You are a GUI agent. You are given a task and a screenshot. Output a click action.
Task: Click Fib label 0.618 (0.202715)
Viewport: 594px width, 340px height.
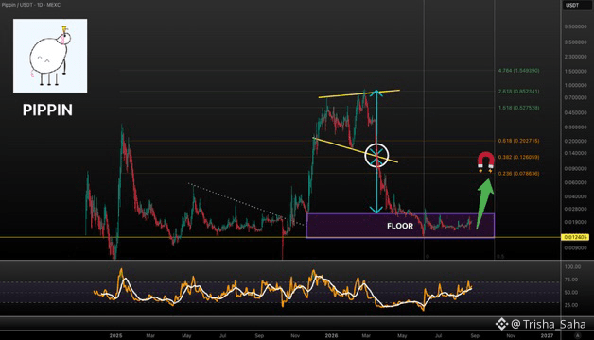(x=518, y=141)
